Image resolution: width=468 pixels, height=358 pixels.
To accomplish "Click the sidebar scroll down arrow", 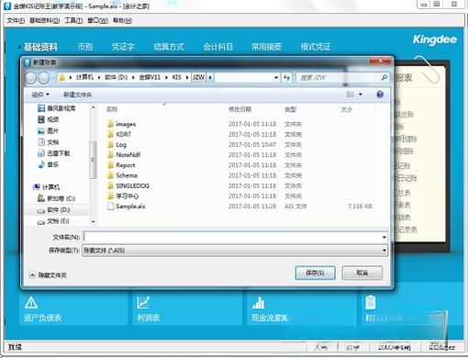I will tap(93, 221).
